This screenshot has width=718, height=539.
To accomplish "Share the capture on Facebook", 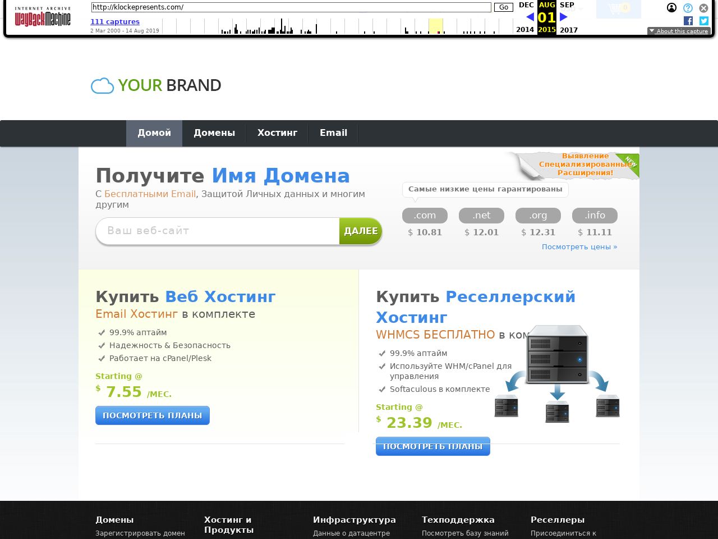I will coord(688,21).
